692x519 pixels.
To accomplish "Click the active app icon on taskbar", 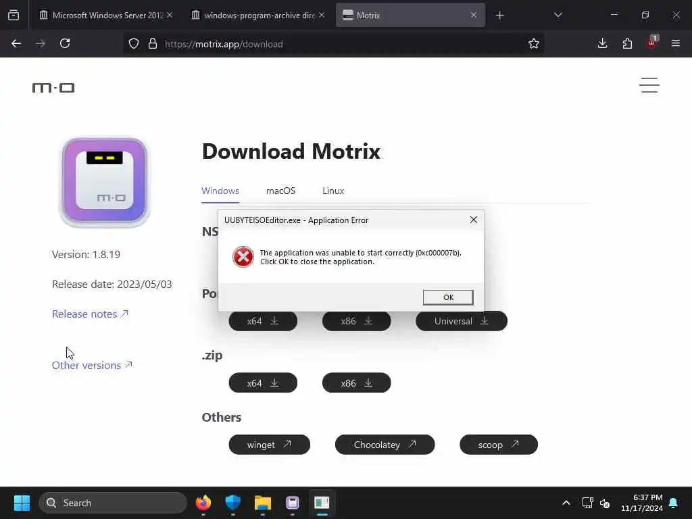I will point(322,503).
